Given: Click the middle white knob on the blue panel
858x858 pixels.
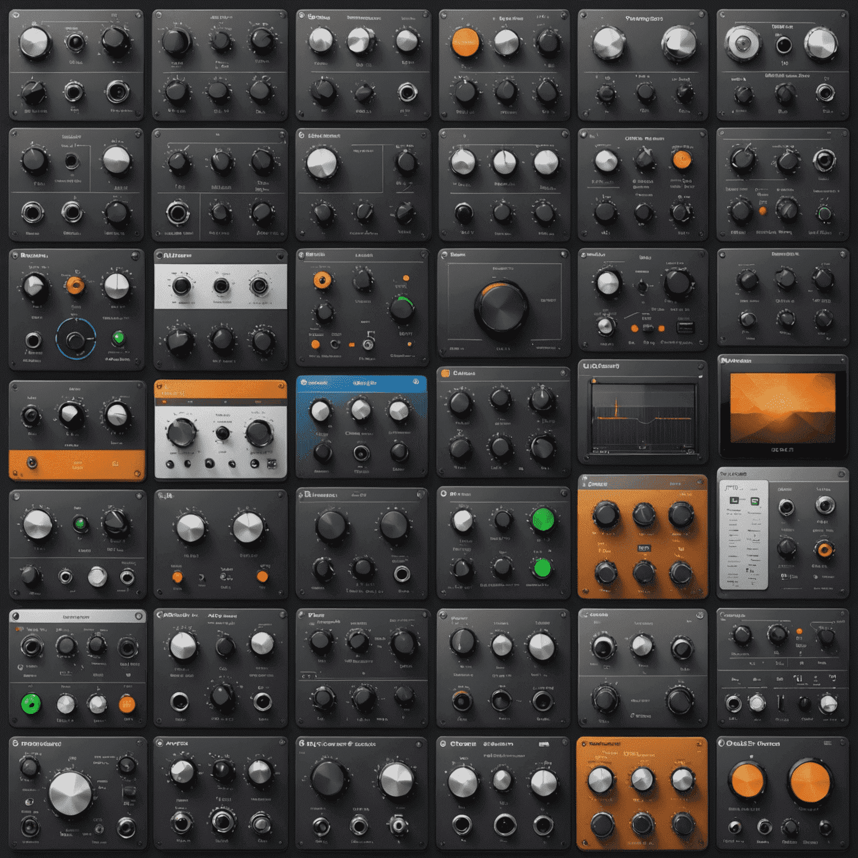Looking at the screenshot, I should 360,409.
